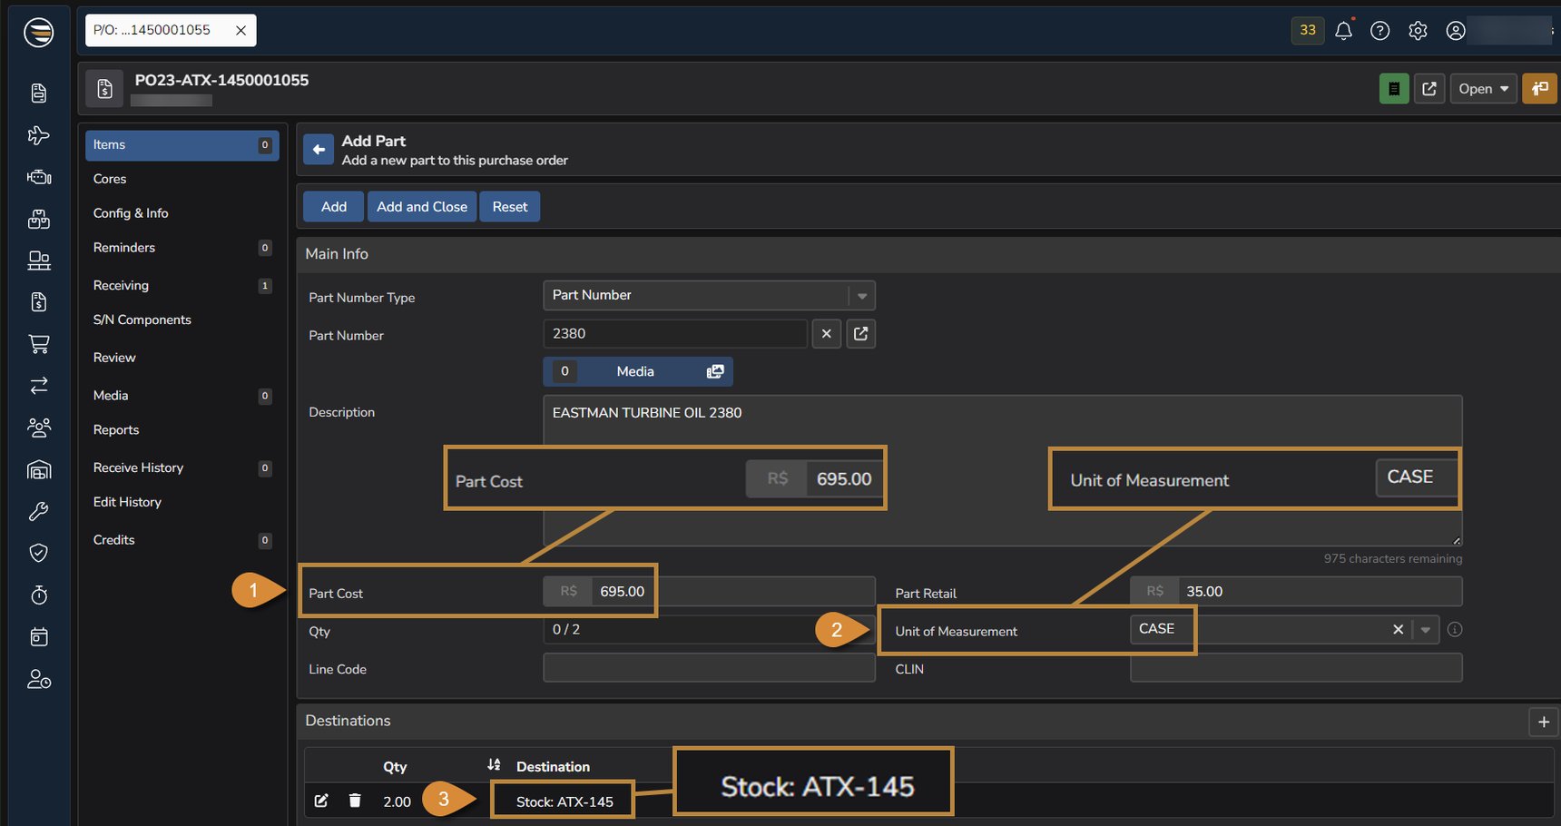1561x826 pixels.
Task: Clear the Part Number field with X
Action: pos(826,334)
